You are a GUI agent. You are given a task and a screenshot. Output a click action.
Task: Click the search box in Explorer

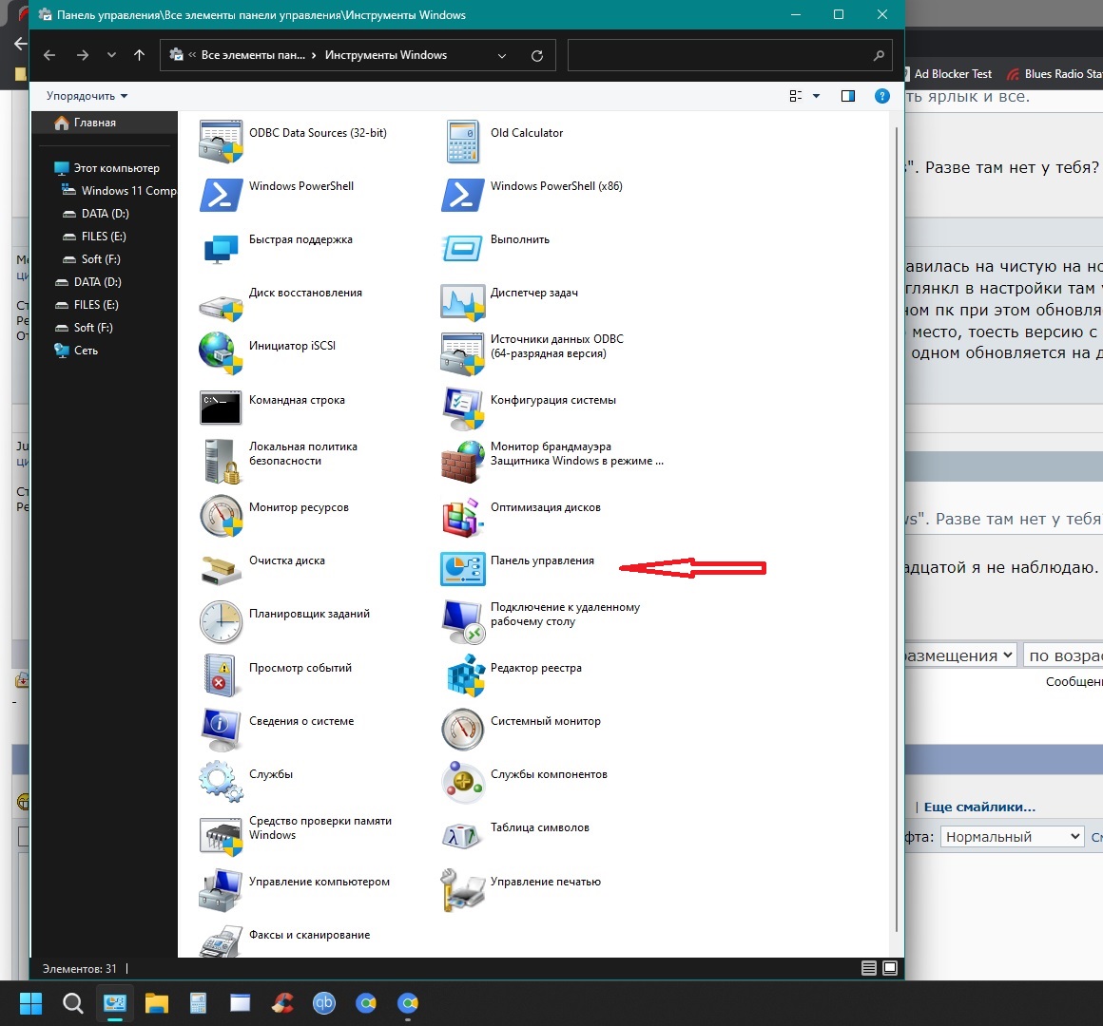point(730,55)
